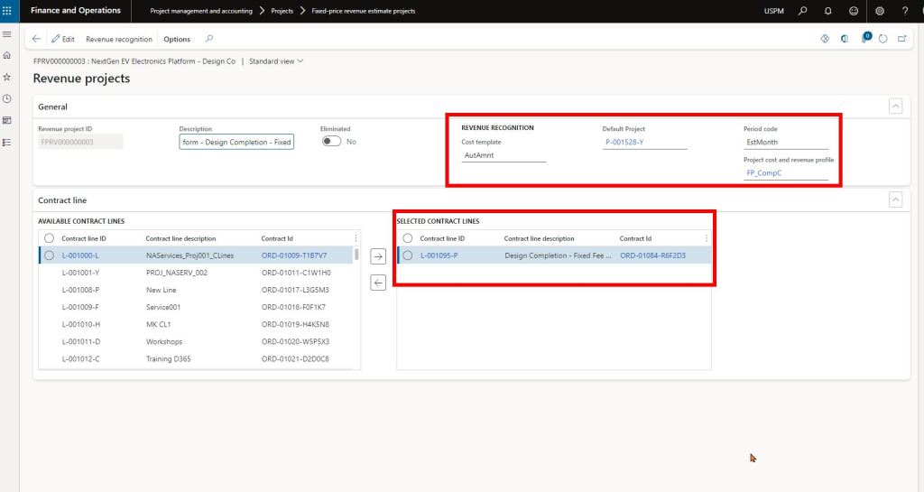Collapse the General section
The width and height of the screenshot is (924, 492).
click(895, 107)
